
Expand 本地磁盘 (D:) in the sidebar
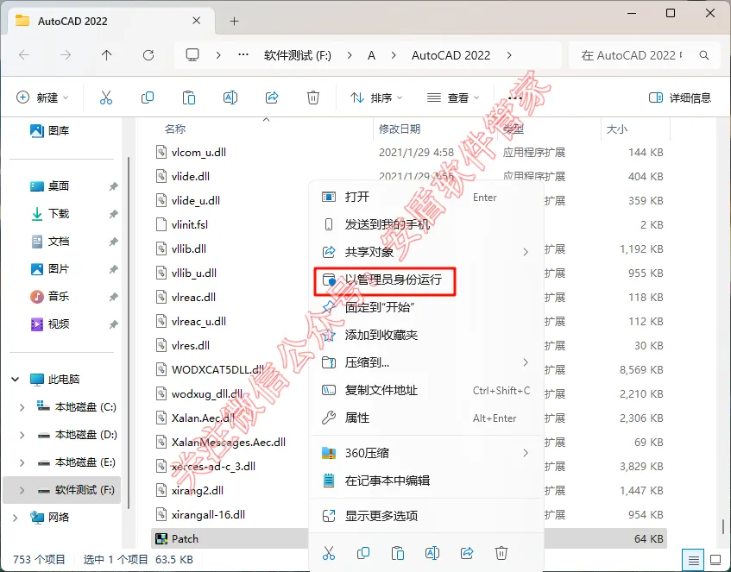point(22,435)
